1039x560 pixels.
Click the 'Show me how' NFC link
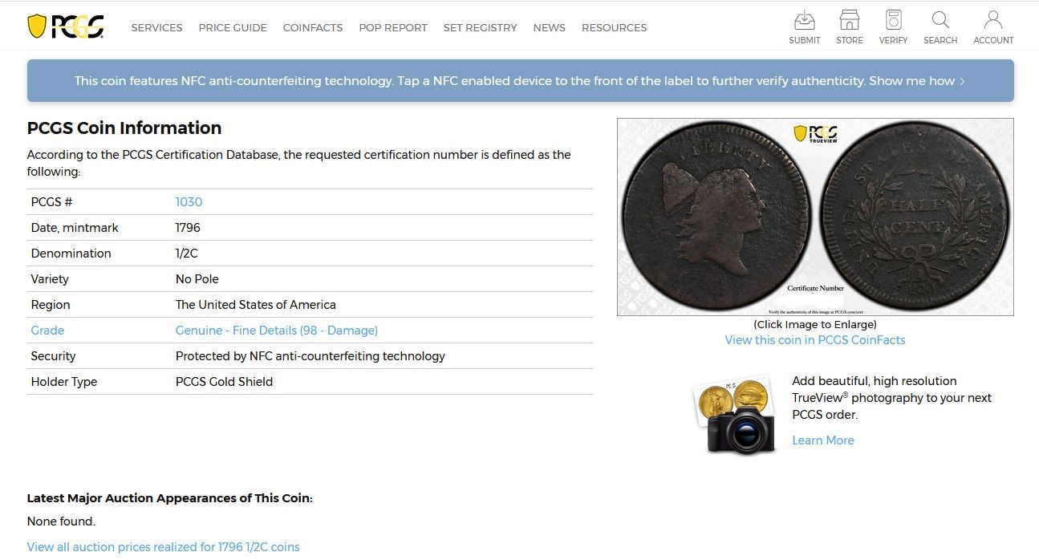pos(917,81)
